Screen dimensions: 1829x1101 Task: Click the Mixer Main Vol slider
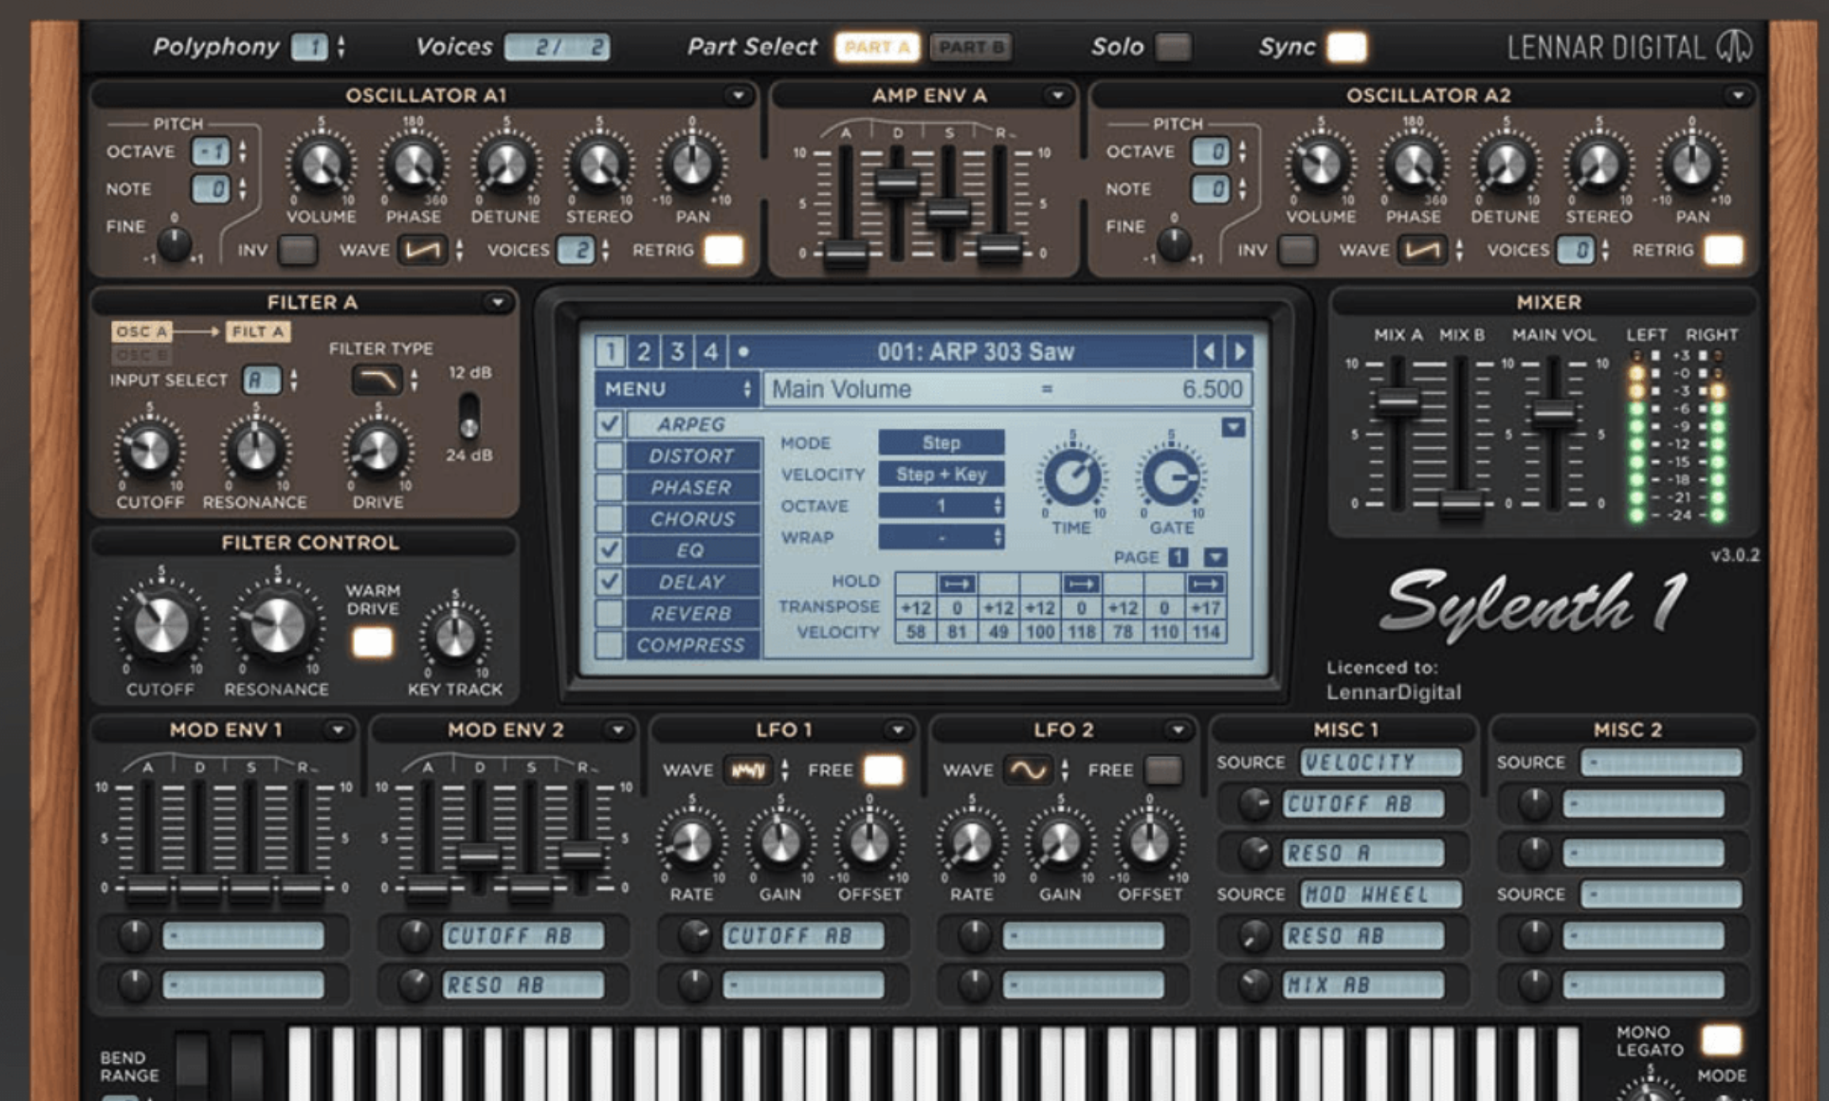(x=1553, y=412)
